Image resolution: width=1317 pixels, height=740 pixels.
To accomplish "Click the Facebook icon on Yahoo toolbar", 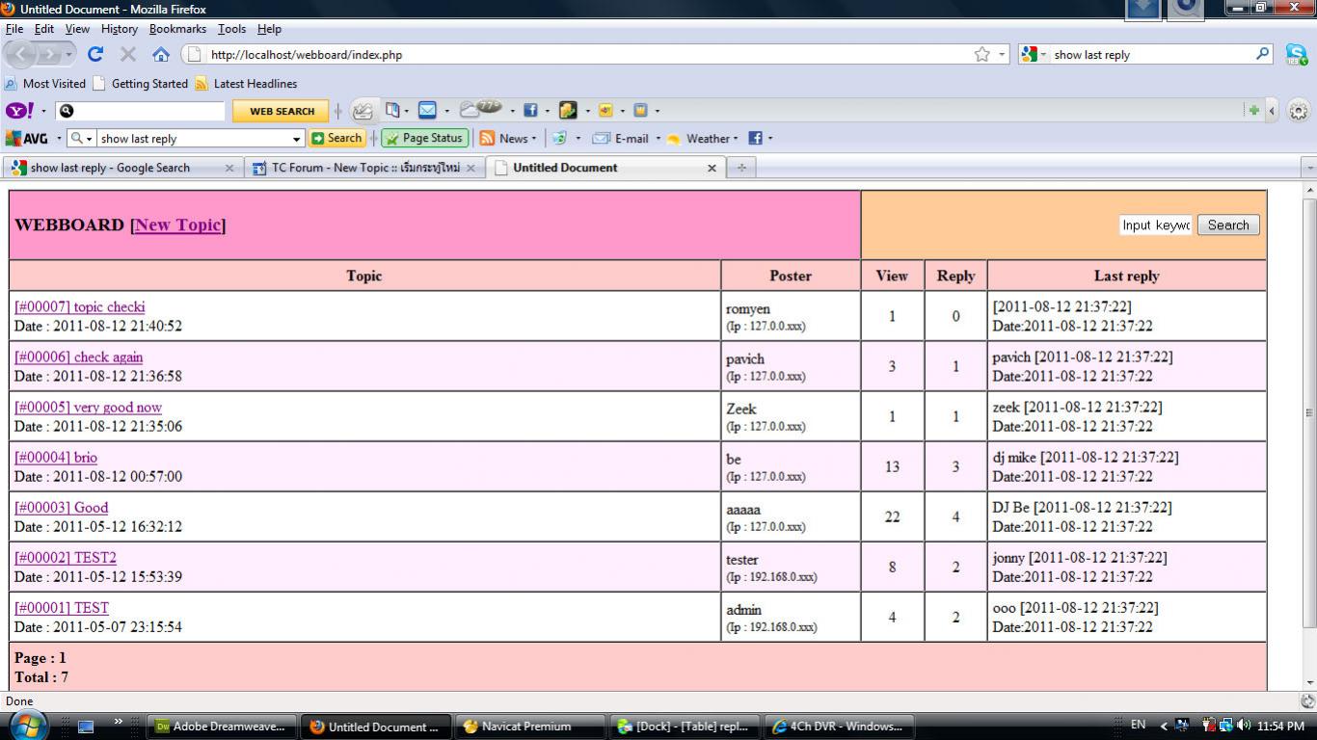I will [x=530, y=111].
